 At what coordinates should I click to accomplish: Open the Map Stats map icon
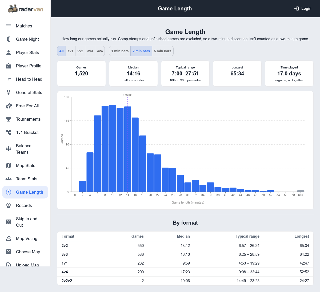point(9,165)
